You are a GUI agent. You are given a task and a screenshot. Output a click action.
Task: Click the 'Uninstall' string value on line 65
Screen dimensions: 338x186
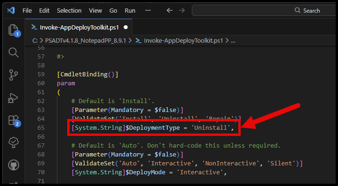[211, 128]
